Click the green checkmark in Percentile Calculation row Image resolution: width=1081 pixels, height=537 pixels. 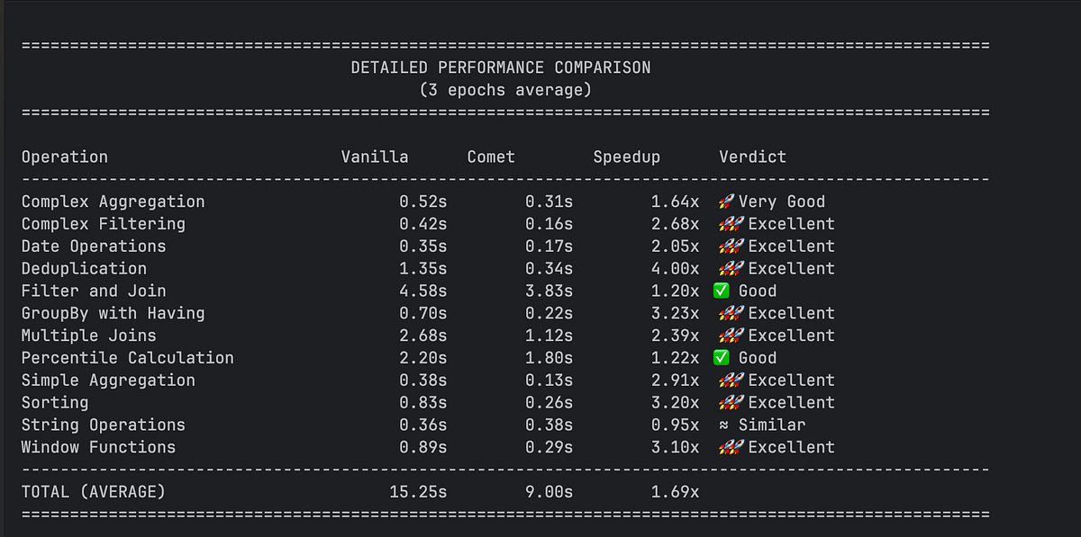click(x=721, y=358)
